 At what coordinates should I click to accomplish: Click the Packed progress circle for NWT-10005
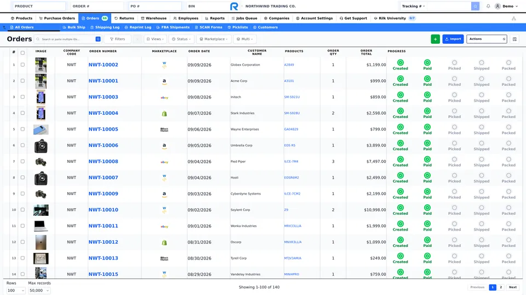(x=508, y=127)
